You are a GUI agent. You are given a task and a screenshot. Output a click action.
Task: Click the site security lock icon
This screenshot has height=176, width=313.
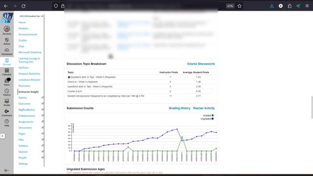[x=63, y=6]
